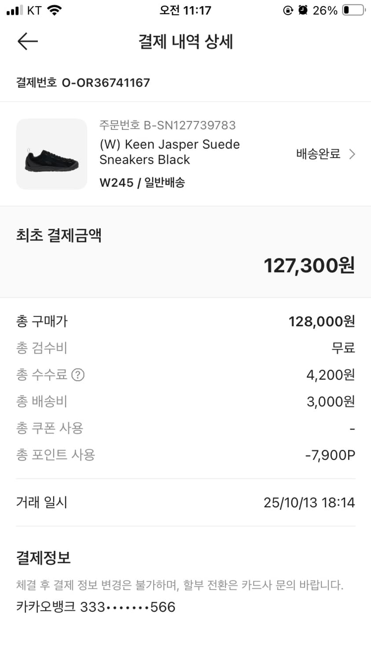The height and width of the screenshot is (660, 371).
Task: Tap the 결제 내역 상세 page title
Action: point(185,42)
